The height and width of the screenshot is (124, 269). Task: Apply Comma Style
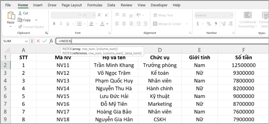[x=216, y=24]
